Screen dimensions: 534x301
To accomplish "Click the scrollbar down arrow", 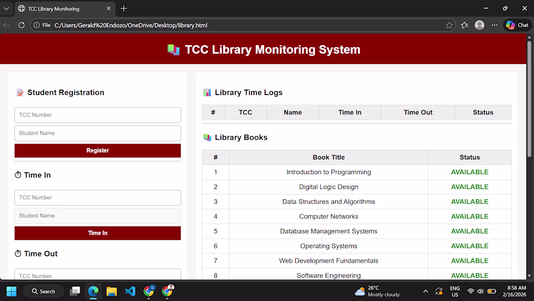I will point(529,276).
